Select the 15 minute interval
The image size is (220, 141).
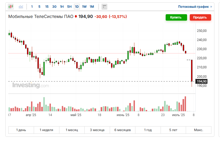tap(47, 7)
